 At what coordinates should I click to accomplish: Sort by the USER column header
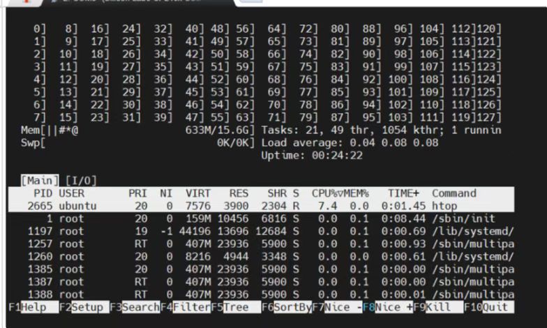[71, 193]
